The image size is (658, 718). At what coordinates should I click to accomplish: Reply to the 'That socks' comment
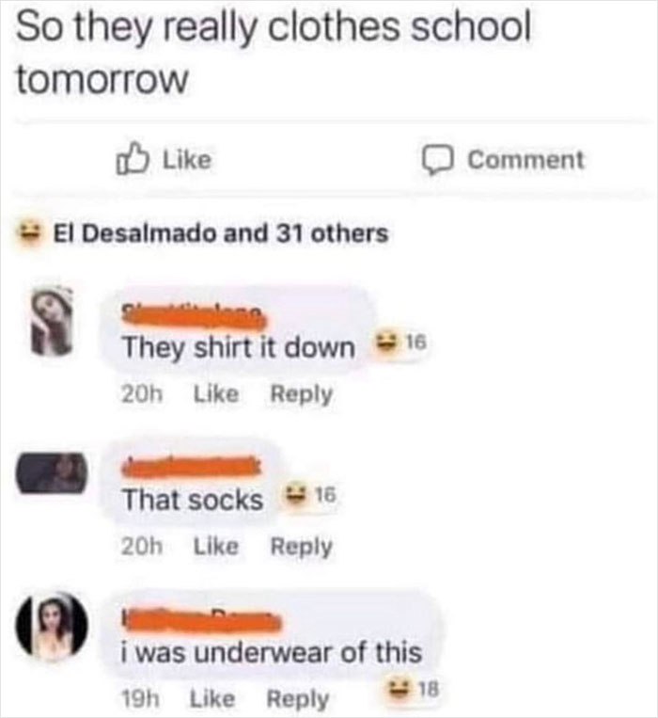(302, 547)
